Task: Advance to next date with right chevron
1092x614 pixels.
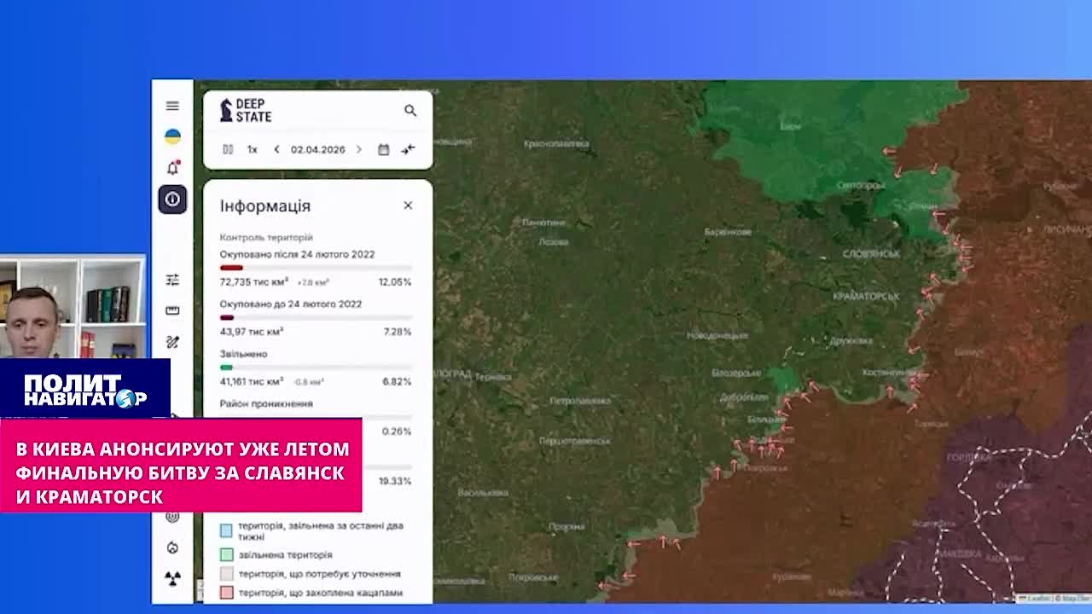Action: (x=358, y=149)
